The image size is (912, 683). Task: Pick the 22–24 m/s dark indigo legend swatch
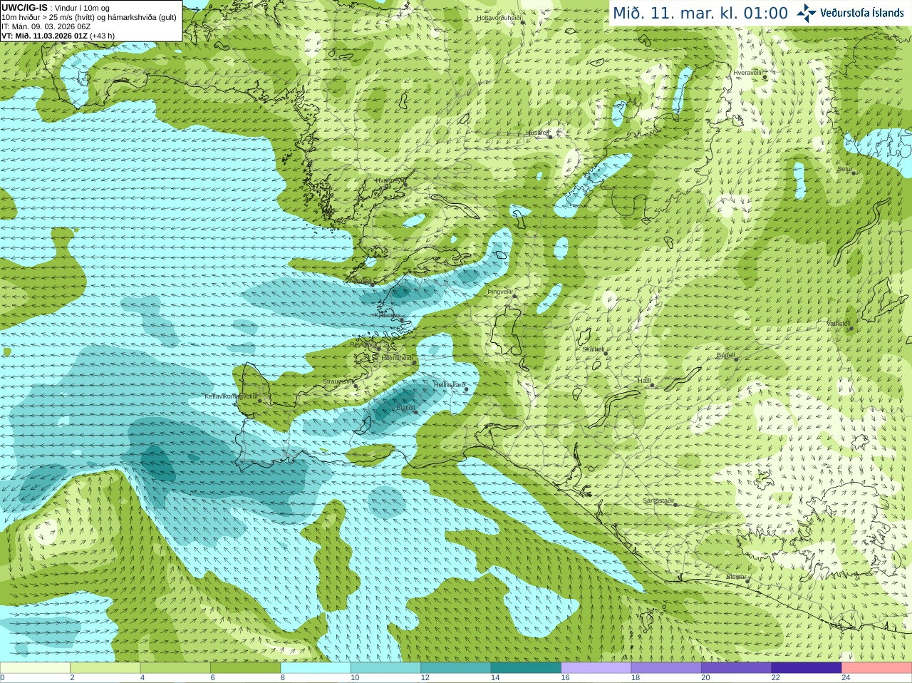(807, 668)
